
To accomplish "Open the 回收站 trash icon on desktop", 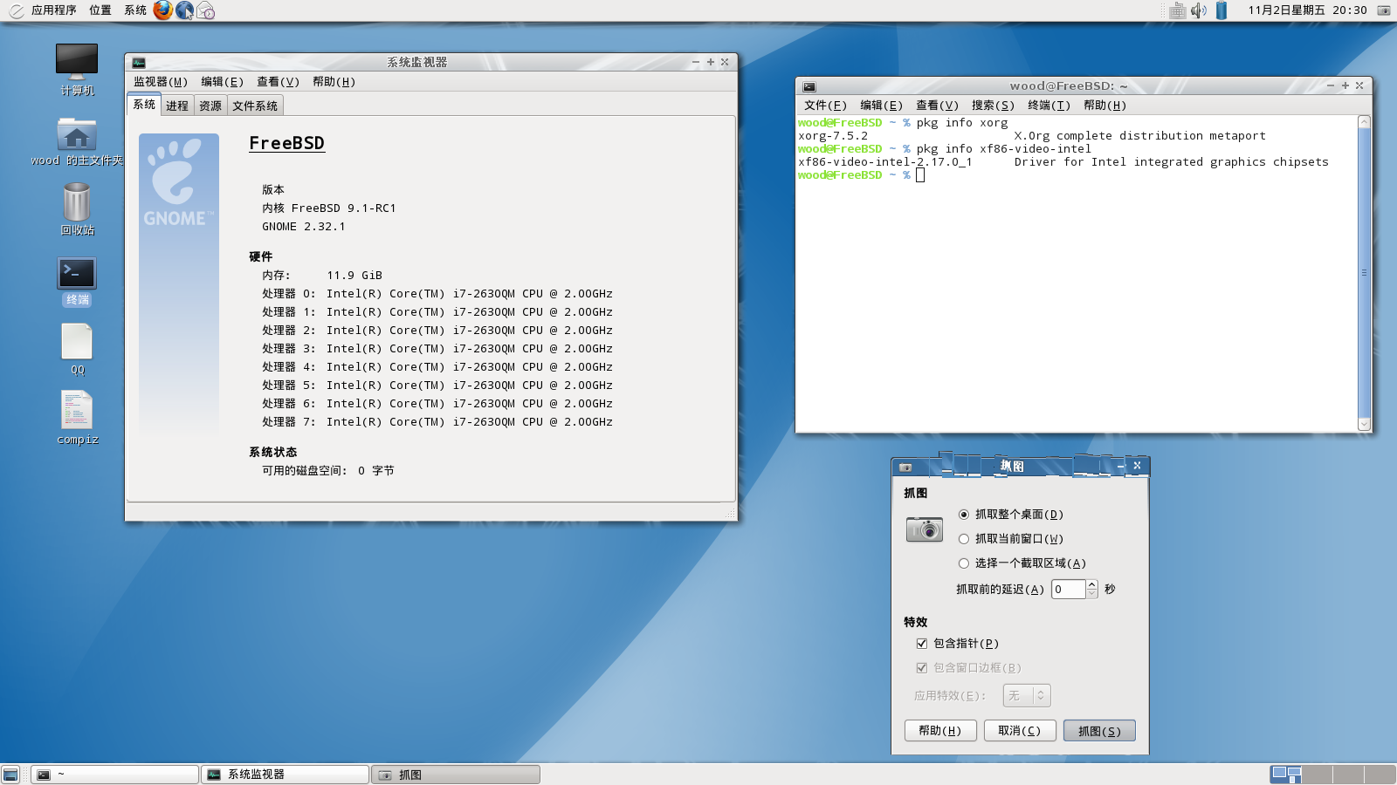I will pyautogui.click(x=77, y=209).
